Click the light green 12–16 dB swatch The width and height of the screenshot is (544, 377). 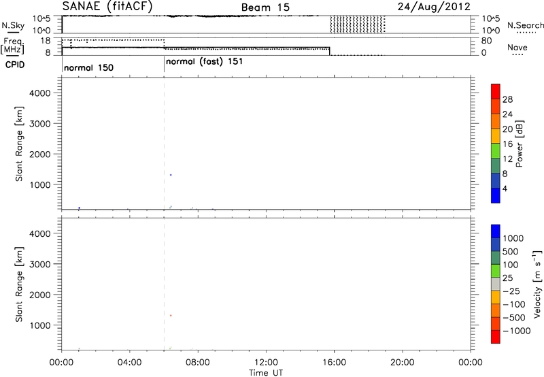(x=496, y=150)
